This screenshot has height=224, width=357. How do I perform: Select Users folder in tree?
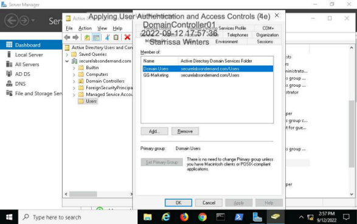(x=88, y=101)
